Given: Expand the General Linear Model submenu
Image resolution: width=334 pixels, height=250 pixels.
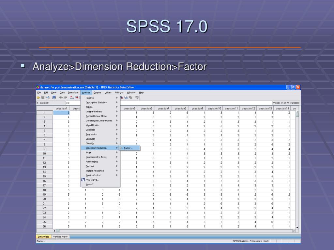Looking at the screenshot, I should tap(100, 116).
